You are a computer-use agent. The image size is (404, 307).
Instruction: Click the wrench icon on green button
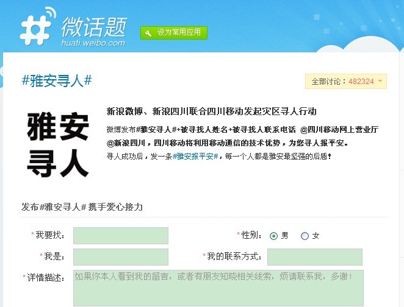point(148,33)
